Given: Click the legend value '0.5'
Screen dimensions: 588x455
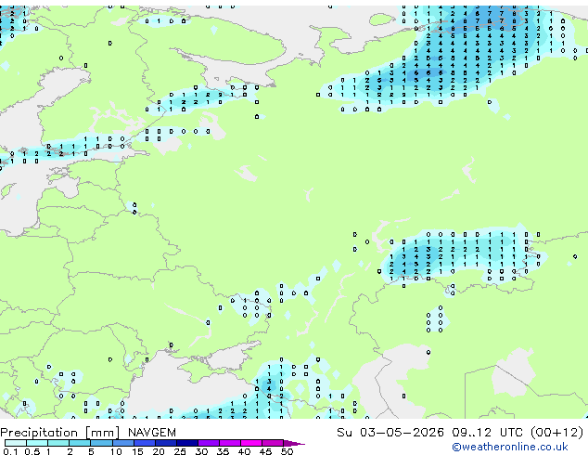Looking at the screenshot, I should 32,451.
